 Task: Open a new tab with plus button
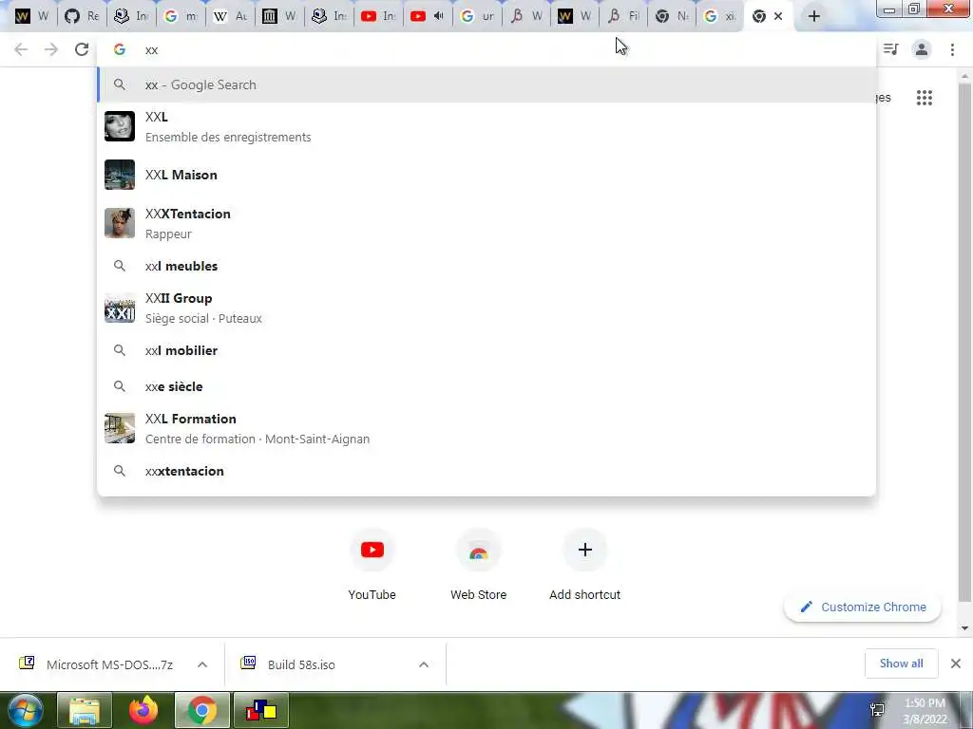[814, 16]
